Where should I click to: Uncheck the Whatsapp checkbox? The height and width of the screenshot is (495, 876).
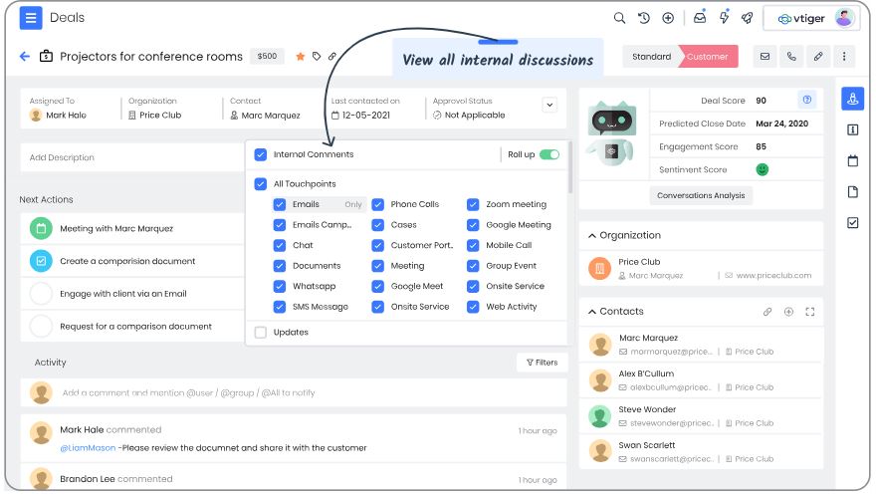click(280, 286)
